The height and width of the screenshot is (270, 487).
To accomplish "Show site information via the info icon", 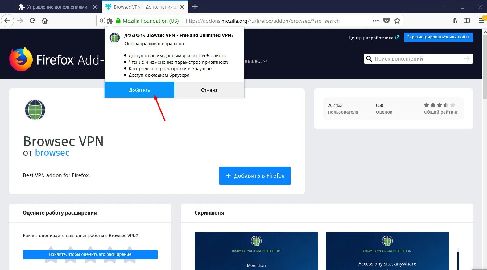I will pos(102,21).
